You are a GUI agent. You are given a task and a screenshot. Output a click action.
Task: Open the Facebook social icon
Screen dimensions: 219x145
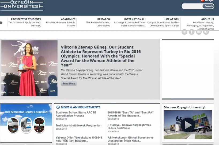(x=192, y=32)
